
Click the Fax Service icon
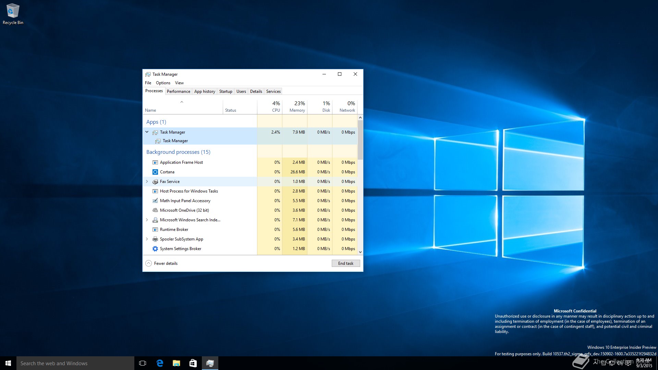155,182
